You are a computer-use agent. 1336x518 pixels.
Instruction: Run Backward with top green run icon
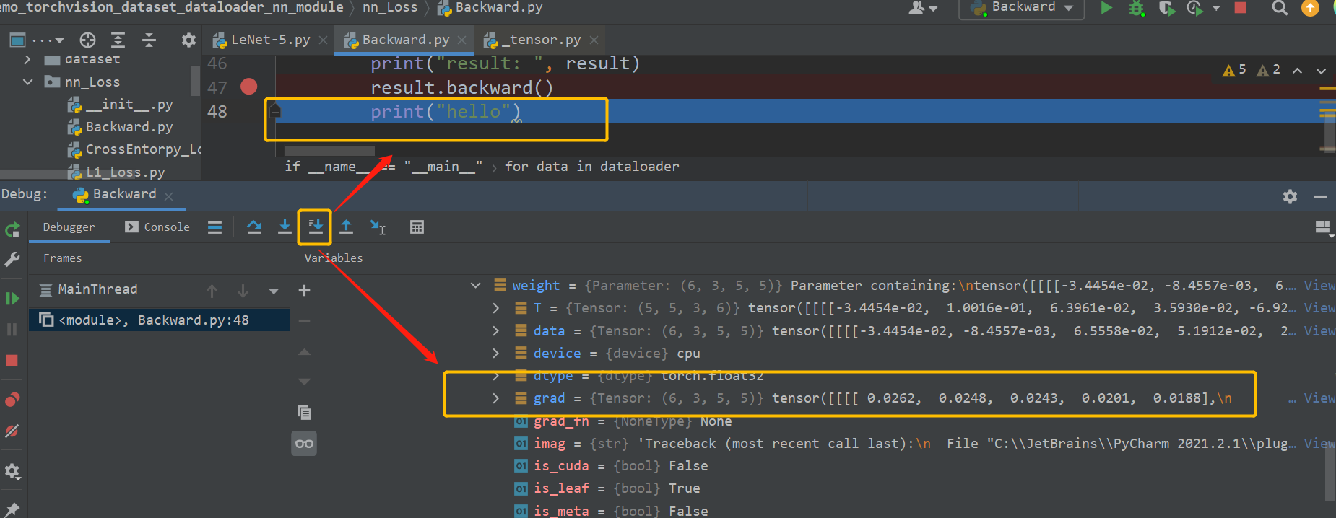(1106, 8)
